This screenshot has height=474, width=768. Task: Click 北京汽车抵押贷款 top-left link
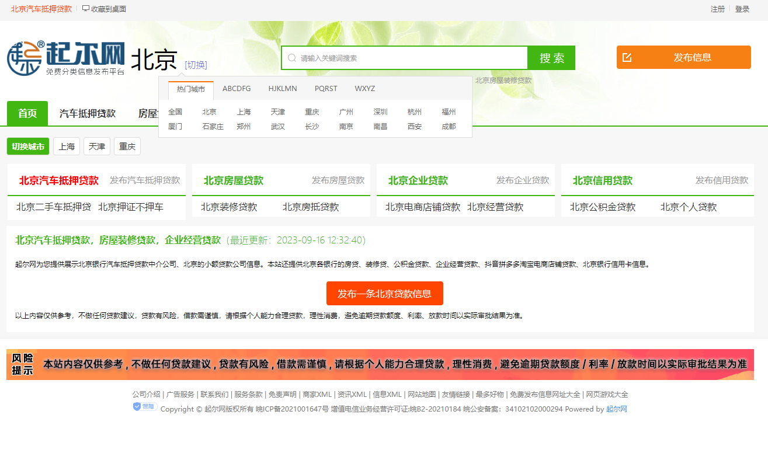point(41,9)
